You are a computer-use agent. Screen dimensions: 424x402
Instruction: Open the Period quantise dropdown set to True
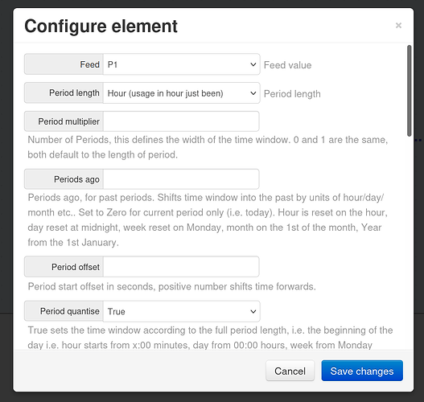[x=182, y=311]
